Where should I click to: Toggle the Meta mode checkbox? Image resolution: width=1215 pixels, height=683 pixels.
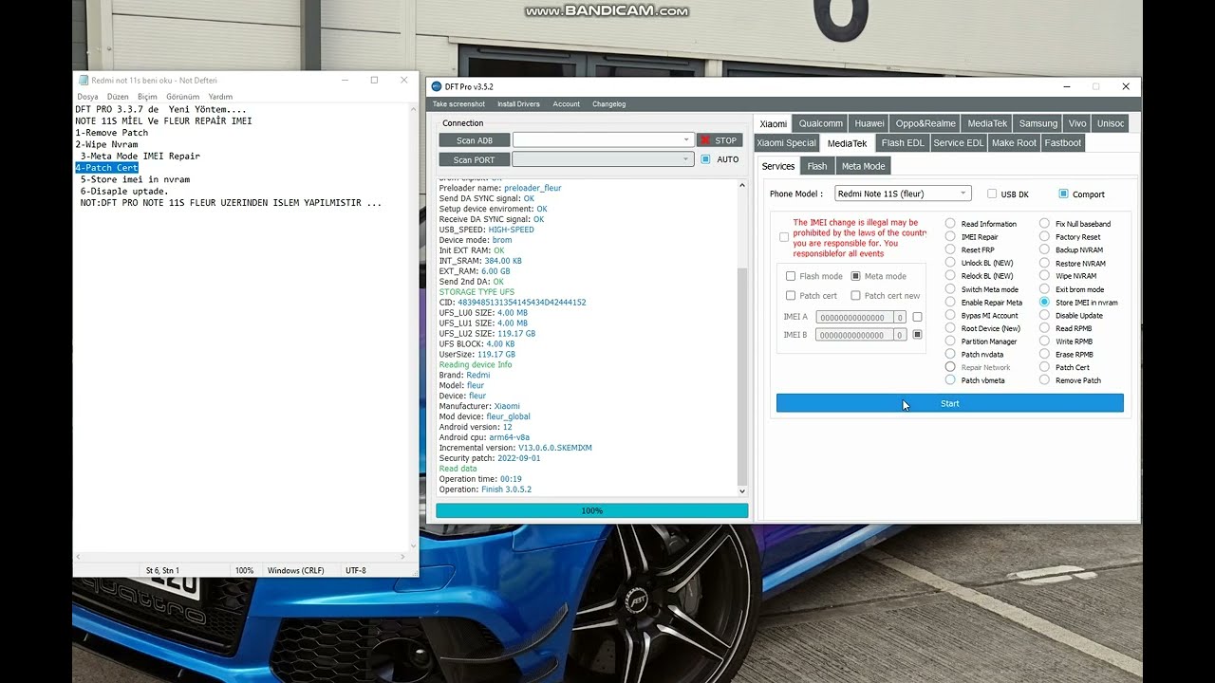855,276
